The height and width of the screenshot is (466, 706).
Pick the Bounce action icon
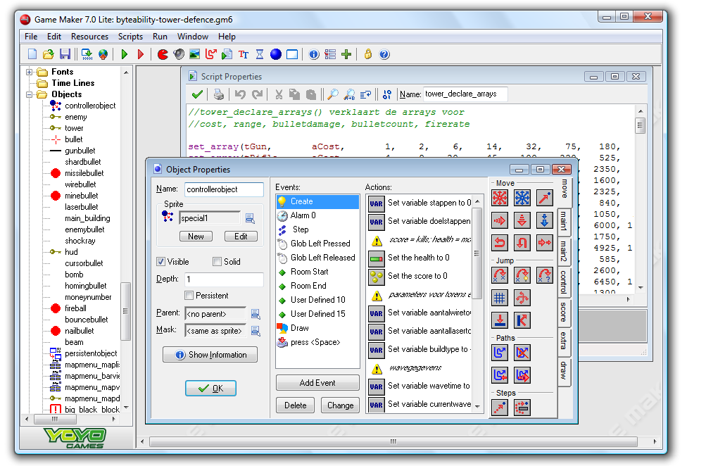point(522,320)
